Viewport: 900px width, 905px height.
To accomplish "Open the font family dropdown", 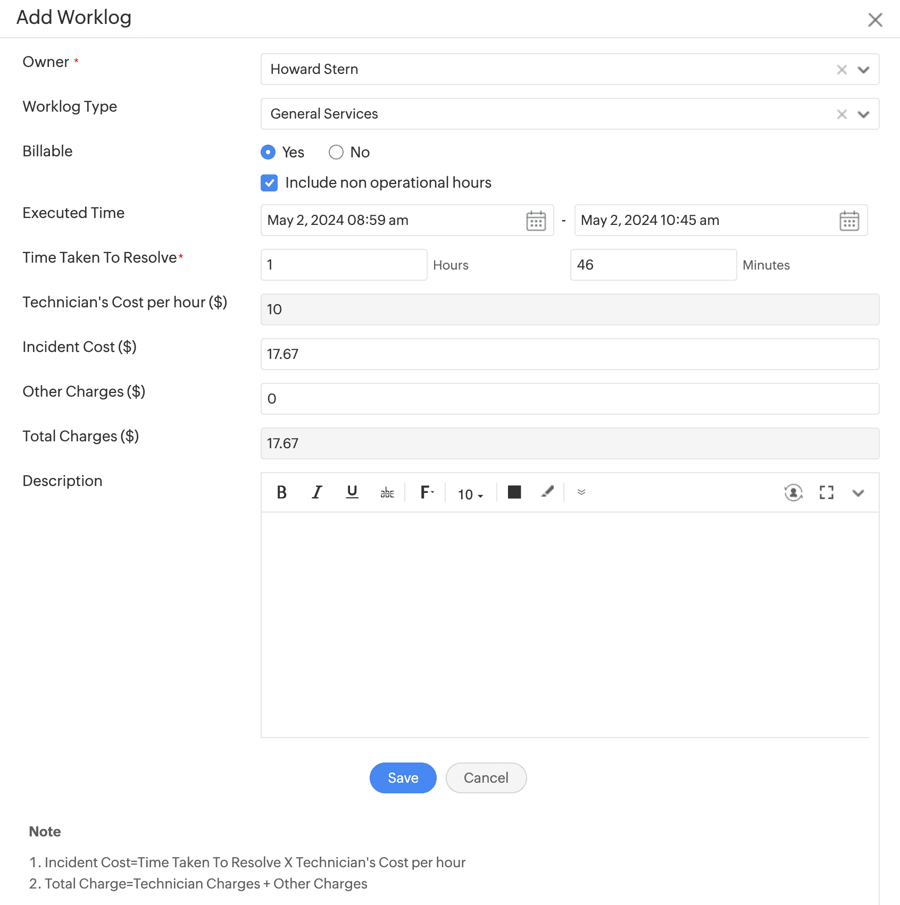I will click(427, 492).
